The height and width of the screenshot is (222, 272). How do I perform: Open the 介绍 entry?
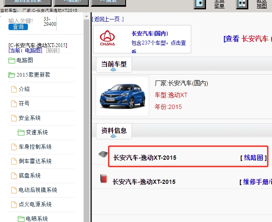[x=24, y=89]
